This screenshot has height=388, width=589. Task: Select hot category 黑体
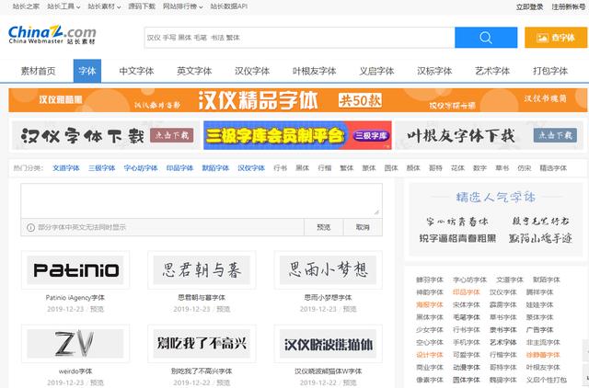tap(303, 168)
